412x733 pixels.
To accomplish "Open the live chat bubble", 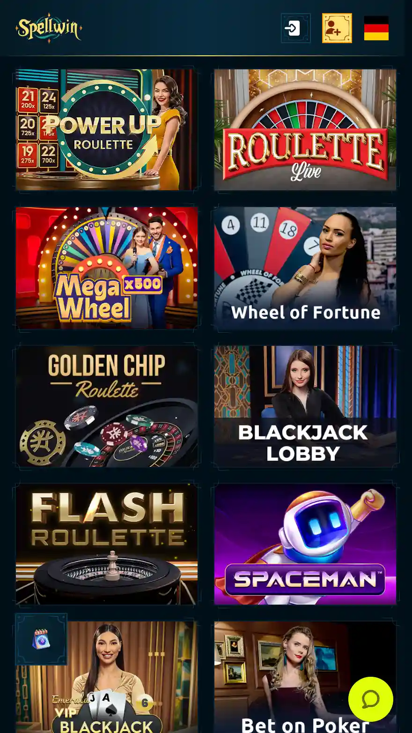I will tap(371, 699).
